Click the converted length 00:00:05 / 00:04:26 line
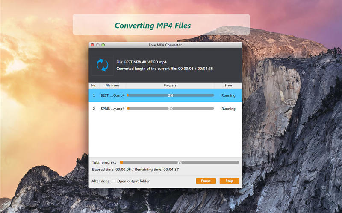 tap(165, 69)
